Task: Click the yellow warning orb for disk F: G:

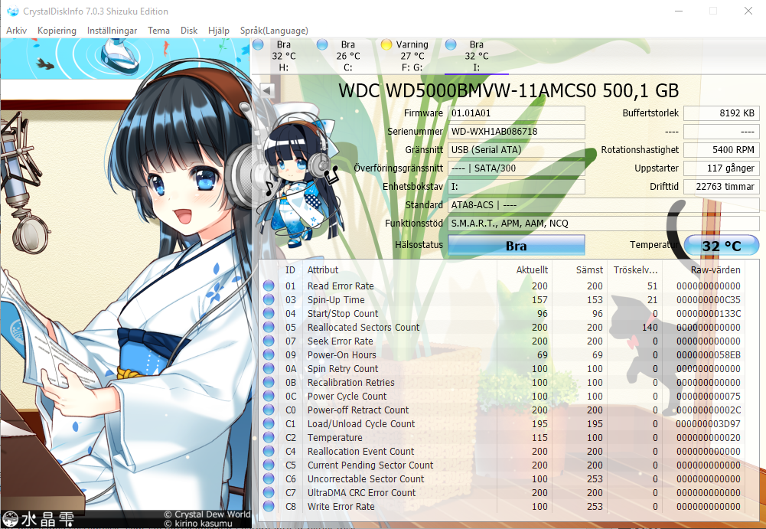Action: [x=386, y=44]
